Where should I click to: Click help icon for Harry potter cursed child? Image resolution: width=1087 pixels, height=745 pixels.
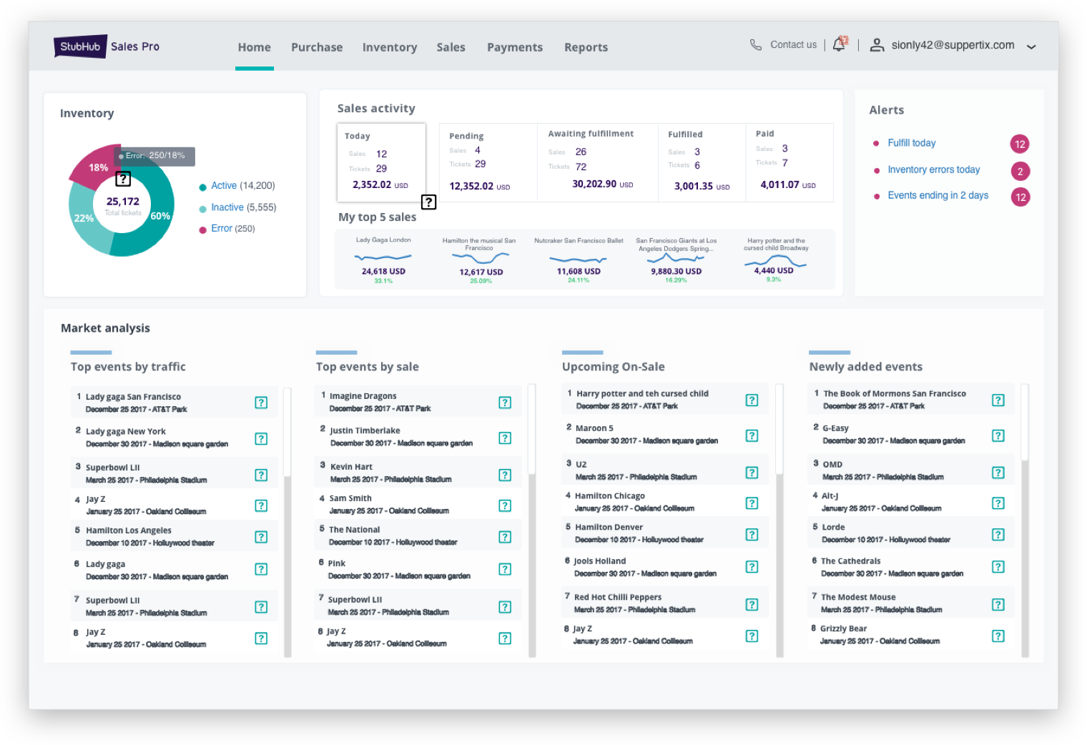pyautogui.click(x=752, y=400)
